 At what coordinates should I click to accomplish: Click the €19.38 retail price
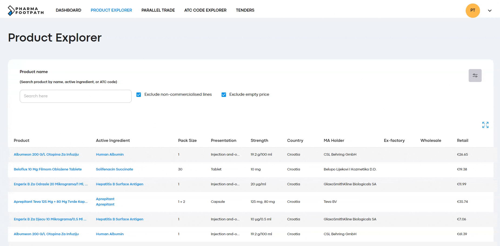[x=462, y=169]
